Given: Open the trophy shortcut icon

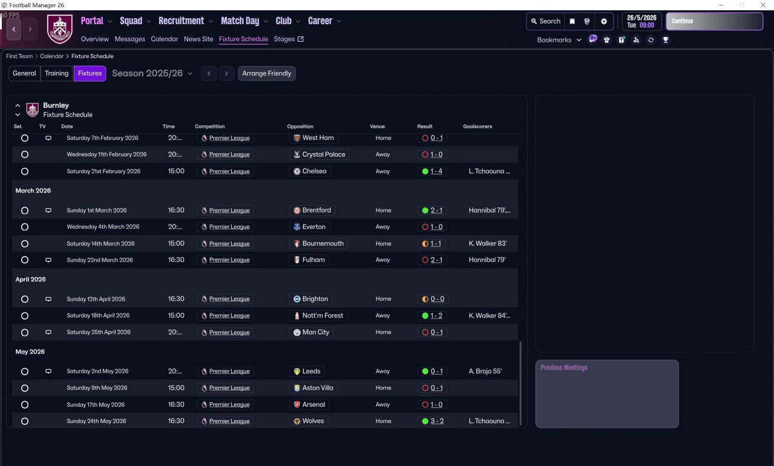Looking at the screenshot, I should click(666, 40).
